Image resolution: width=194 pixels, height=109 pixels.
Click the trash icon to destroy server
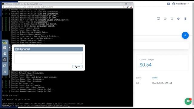click(185, 19)
